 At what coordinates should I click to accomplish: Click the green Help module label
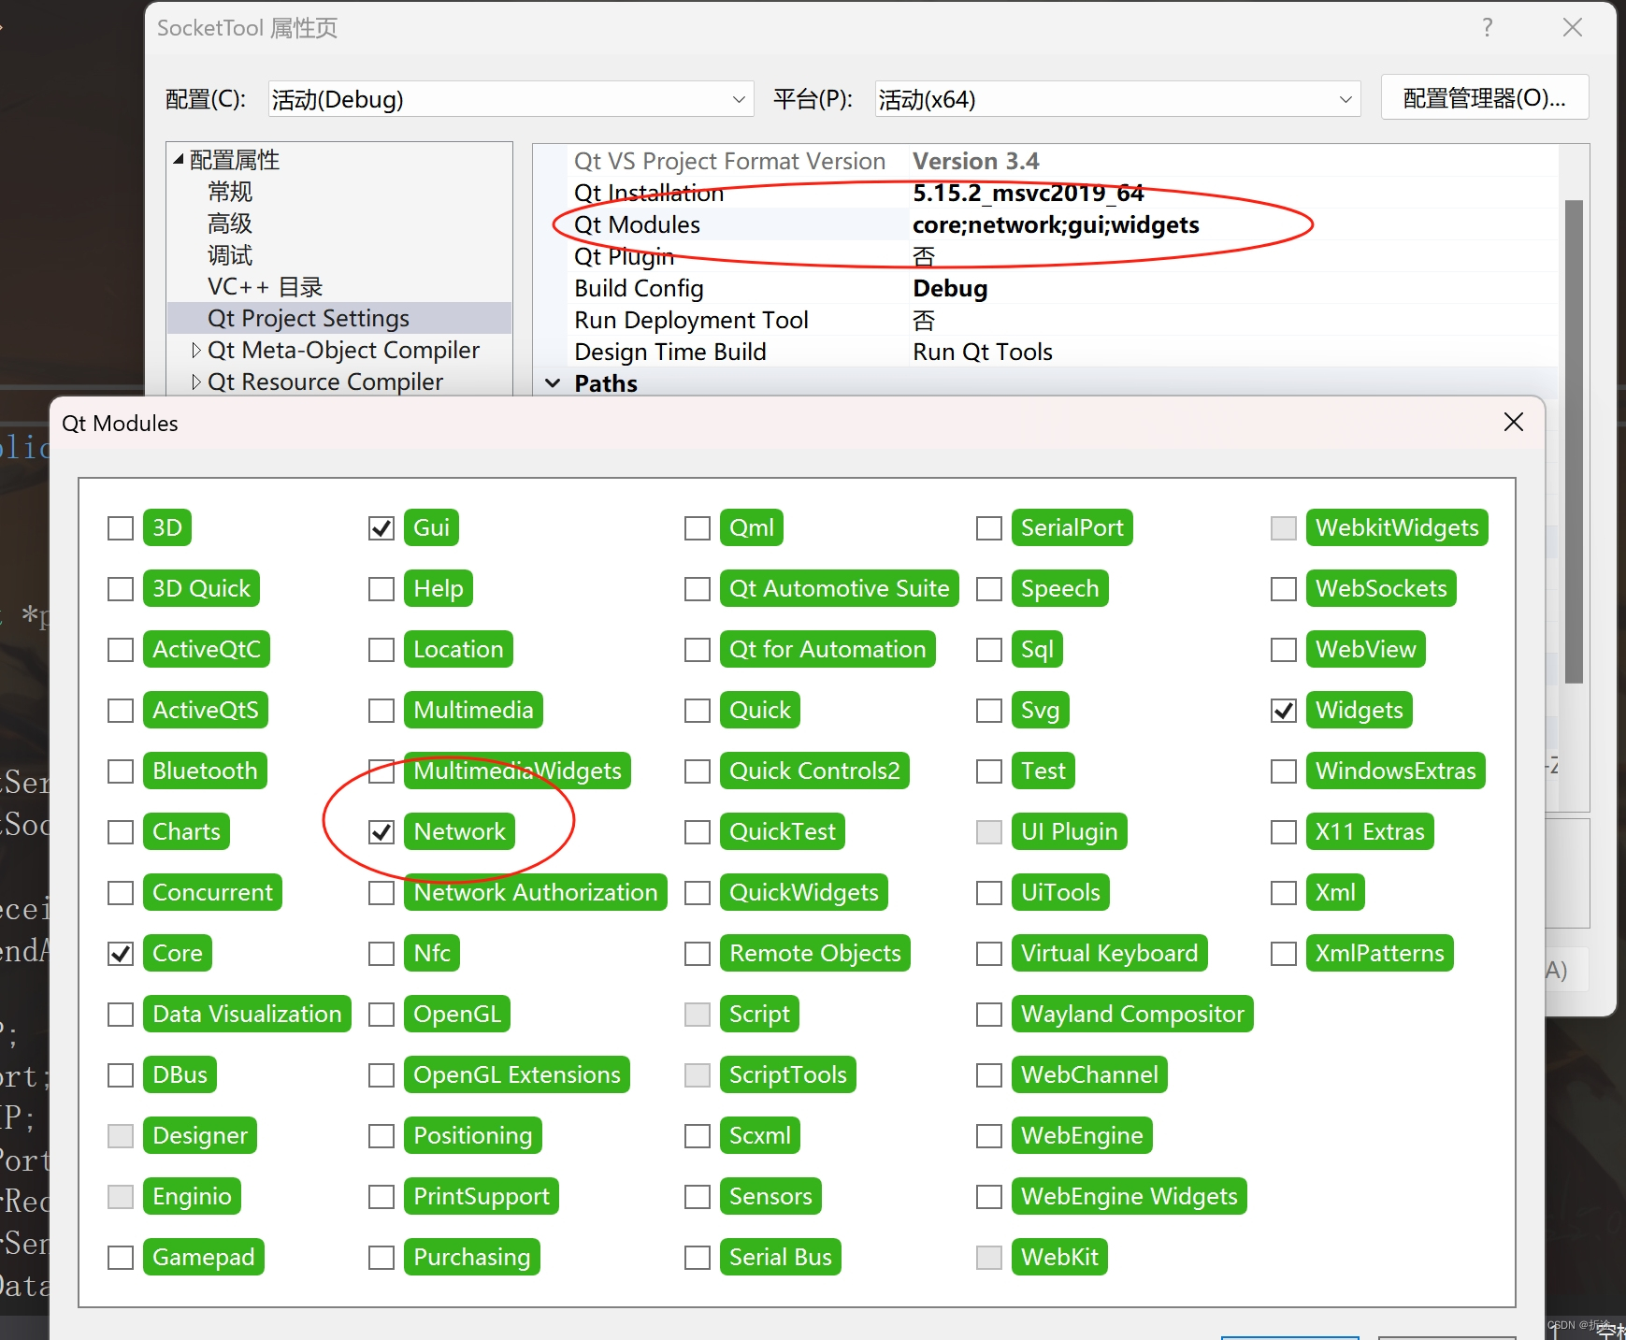click(439, 588)
